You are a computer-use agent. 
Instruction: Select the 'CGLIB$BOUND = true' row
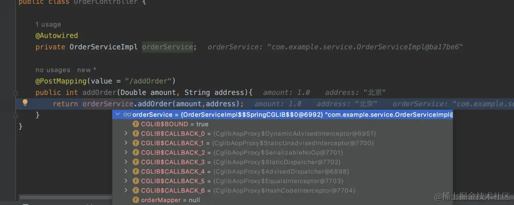click(x=283, y=124)
